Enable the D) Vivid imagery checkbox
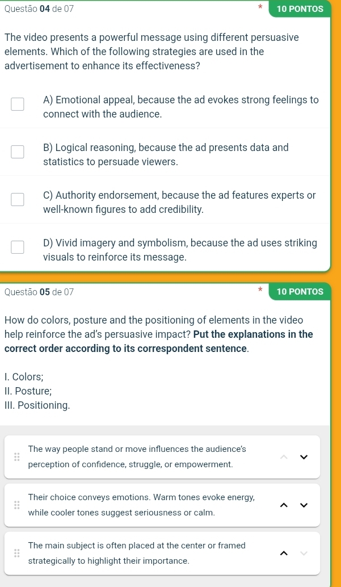Viewport: 341px width, 587px height. 18,247
